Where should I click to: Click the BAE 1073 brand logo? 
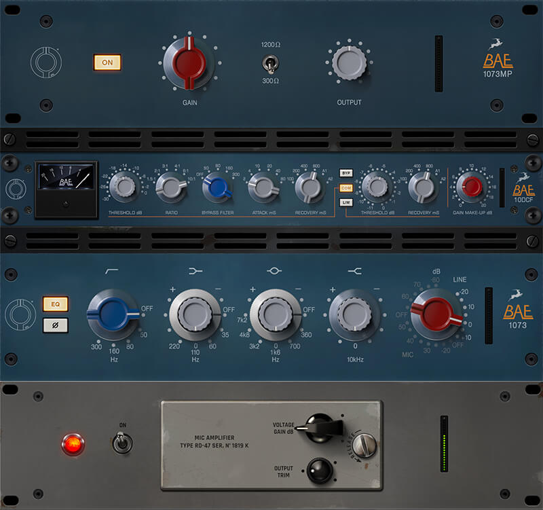coord(517,310)
